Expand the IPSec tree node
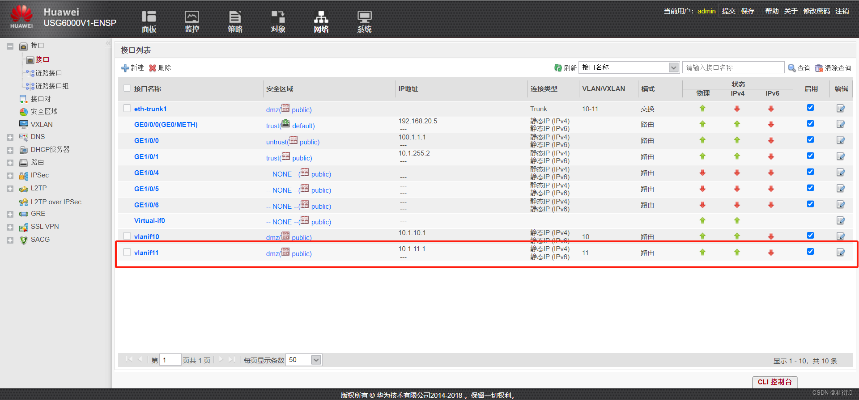 (x=10, y=176)
